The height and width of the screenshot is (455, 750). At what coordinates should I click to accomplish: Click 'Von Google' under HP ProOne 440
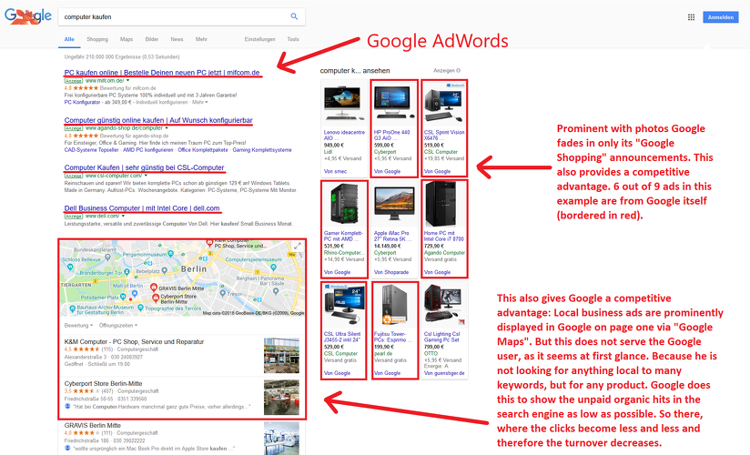[x=388, y=171]
